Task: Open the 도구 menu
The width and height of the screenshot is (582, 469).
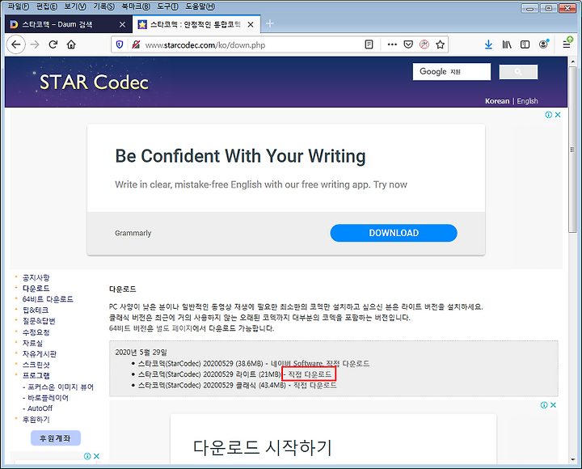Action: (167, 6)
